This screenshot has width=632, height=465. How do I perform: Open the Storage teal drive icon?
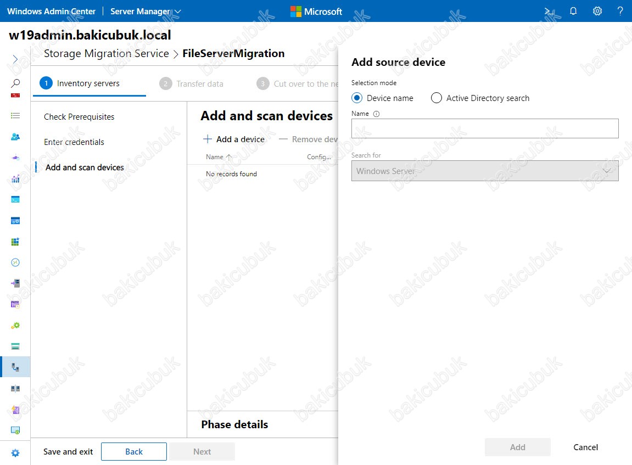[x=15, y=346]
